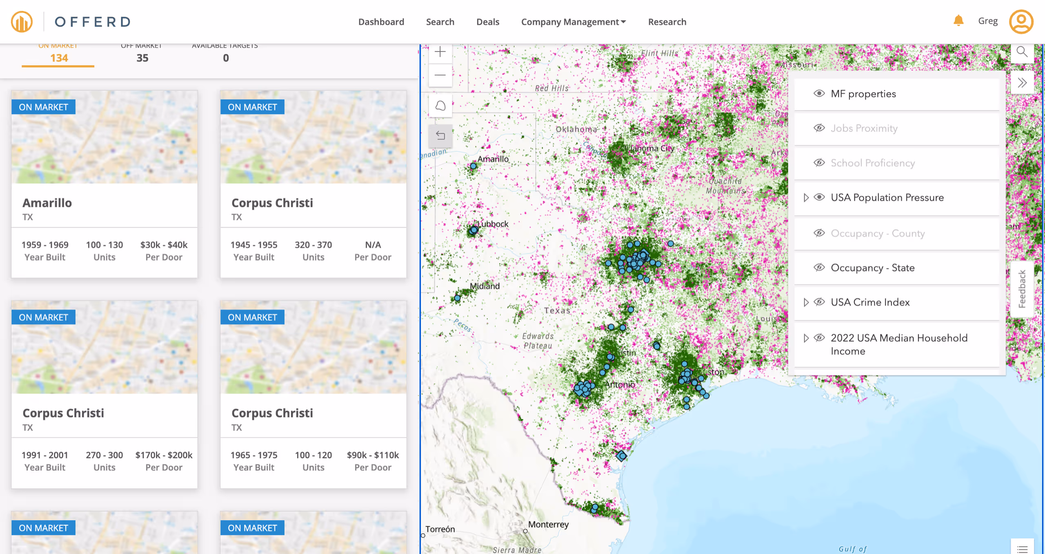Zoom in on the map
Image resolution: width=1045 pixels, height=554 pixels.
tap(440, 52)
